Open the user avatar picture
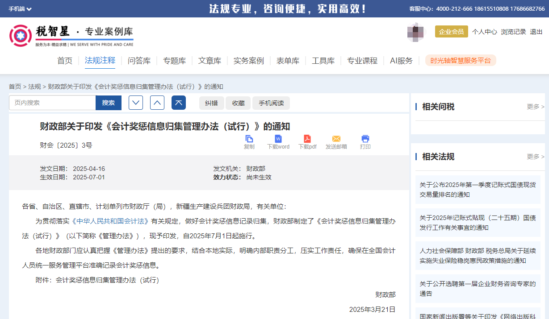Image resolution: width=549 pixels, height=319 pixels. coord(416,32)
